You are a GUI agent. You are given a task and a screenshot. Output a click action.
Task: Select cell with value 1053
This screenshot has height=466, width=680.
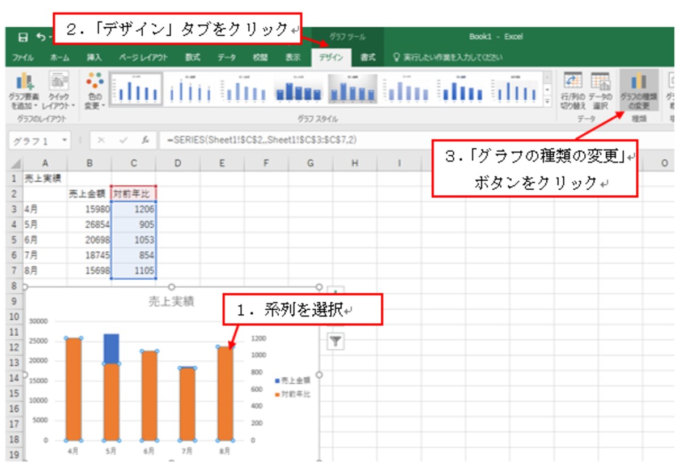click(133, 240)
